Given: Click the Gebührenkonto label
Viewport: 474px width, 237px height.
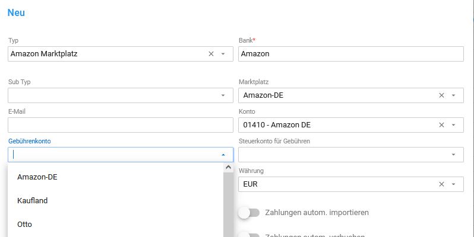Looking at the screenshot, I should coord(30,141).
